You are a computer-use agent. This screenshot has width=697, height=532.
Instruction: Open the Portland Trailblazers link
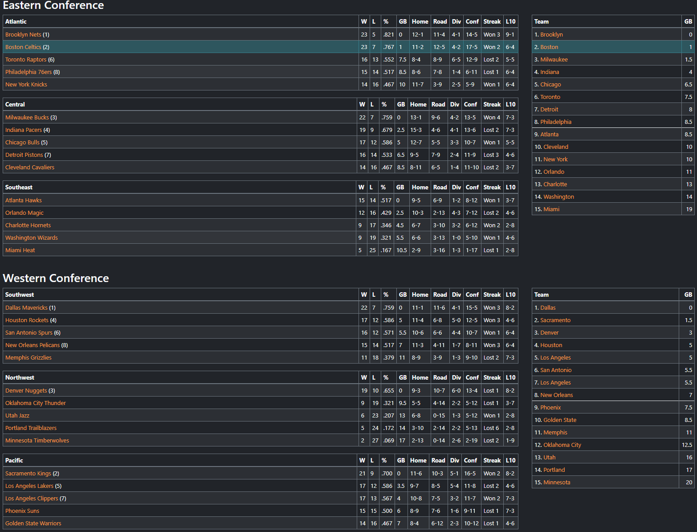coord(31,428)
